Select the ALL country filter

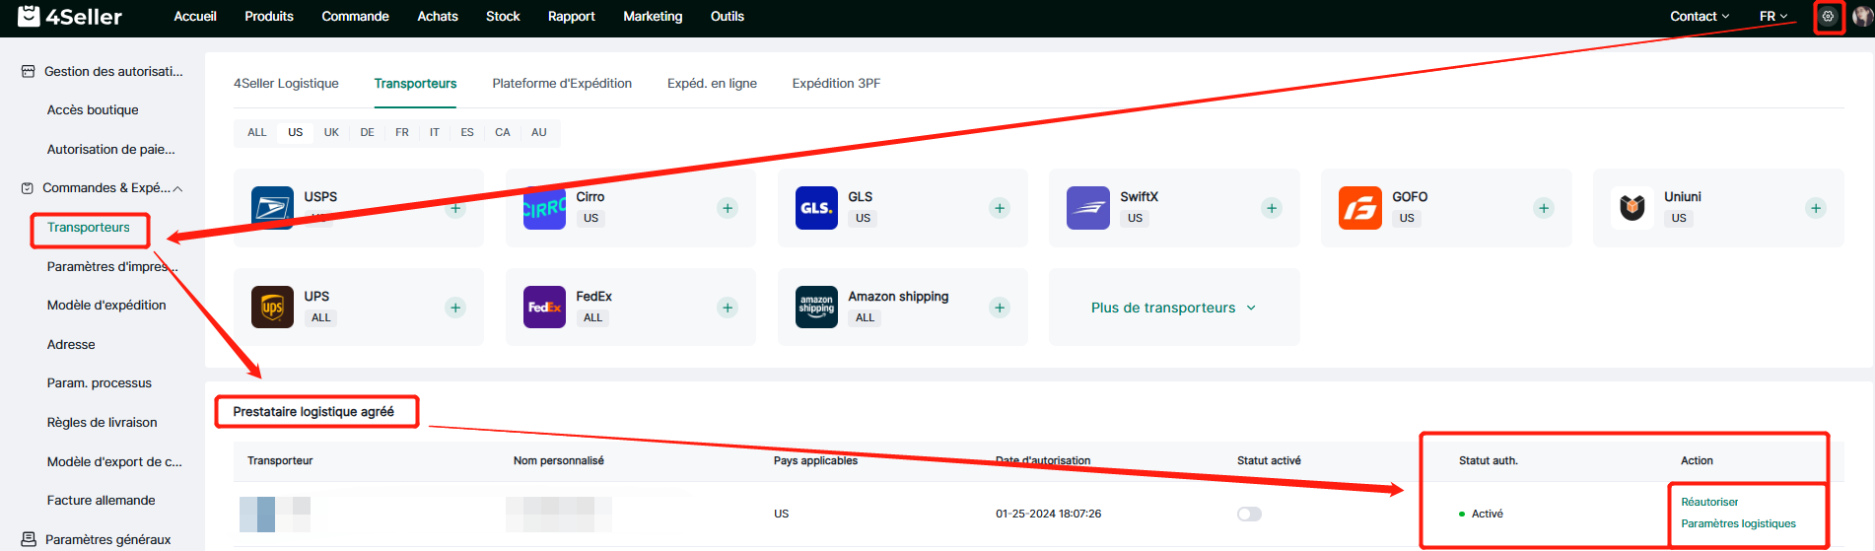point(257,132)
